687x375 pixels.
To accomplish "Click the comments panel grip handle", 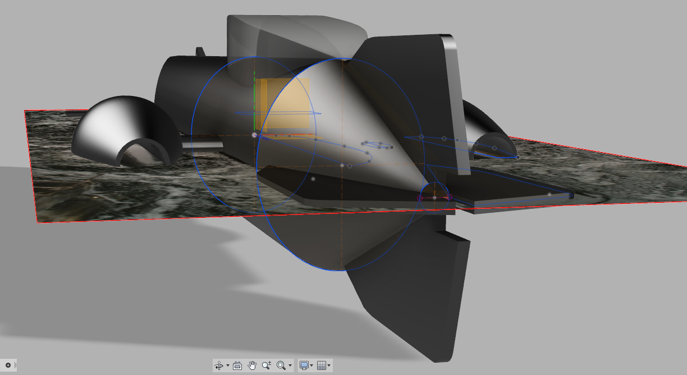I will tap(15, 365).
